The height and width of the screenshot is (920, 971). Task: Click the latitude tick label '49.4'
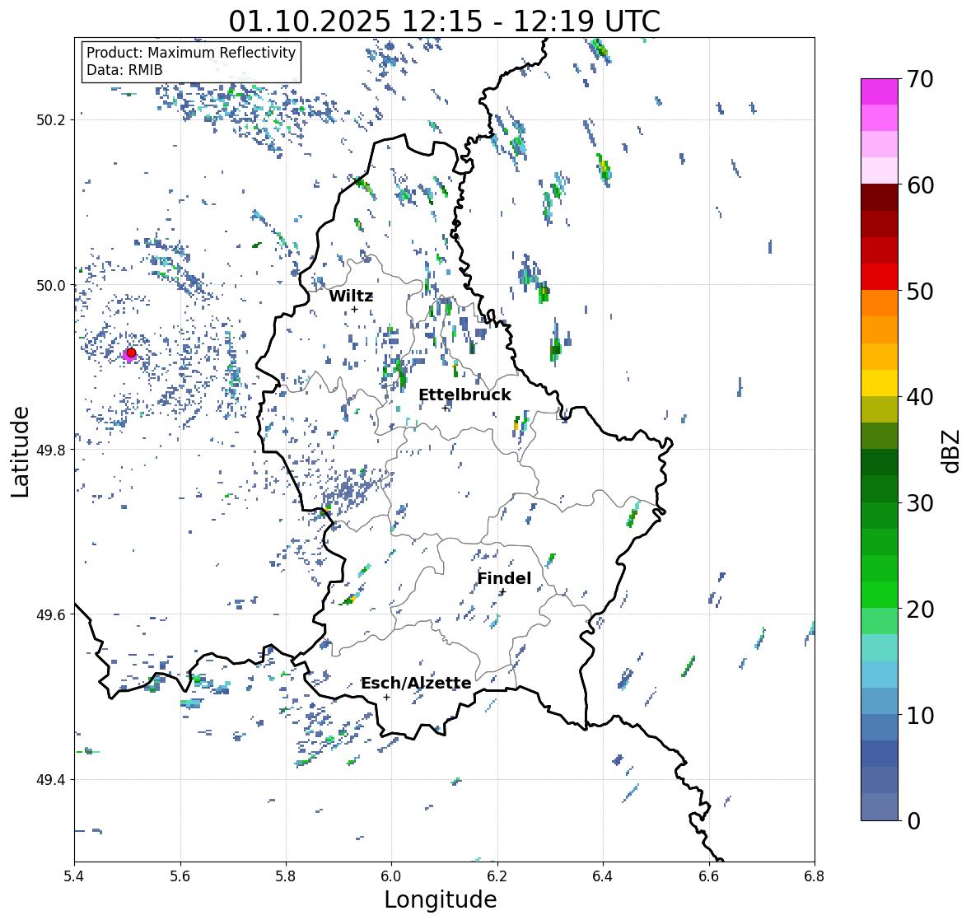tap(51, 779)
